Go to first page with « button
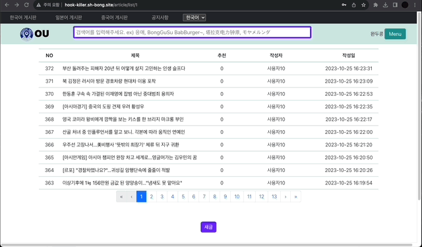 coord(121,196)
